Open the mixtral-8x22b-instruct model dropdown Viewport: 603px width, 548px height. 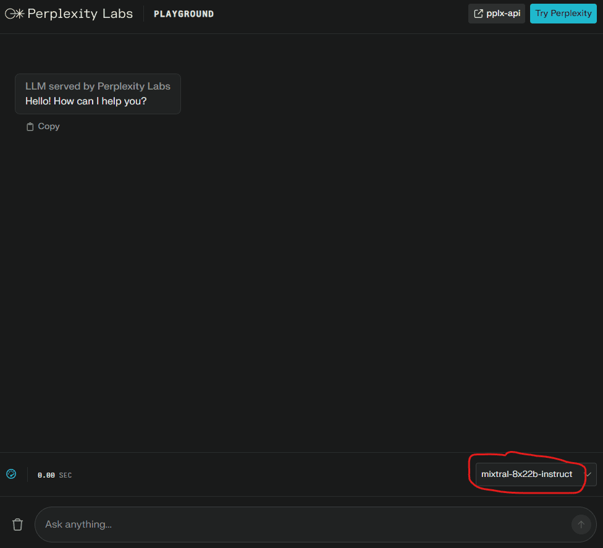pos(536,474)
